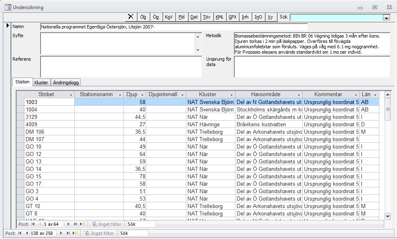
Task: Click the main form record selector arrow
Action: point(7,26)
